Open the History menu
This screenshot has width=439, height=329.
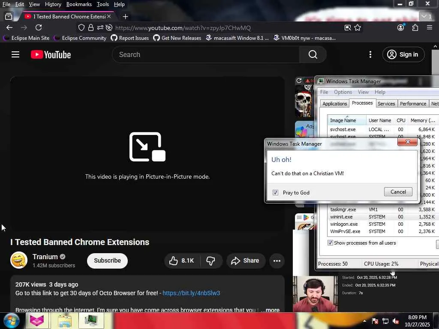[x=53, y=4]
